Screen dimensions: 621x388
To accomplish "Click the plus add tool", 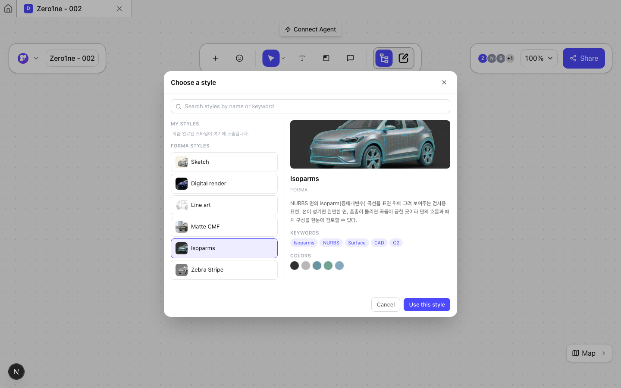I will (x=215, y=58).
